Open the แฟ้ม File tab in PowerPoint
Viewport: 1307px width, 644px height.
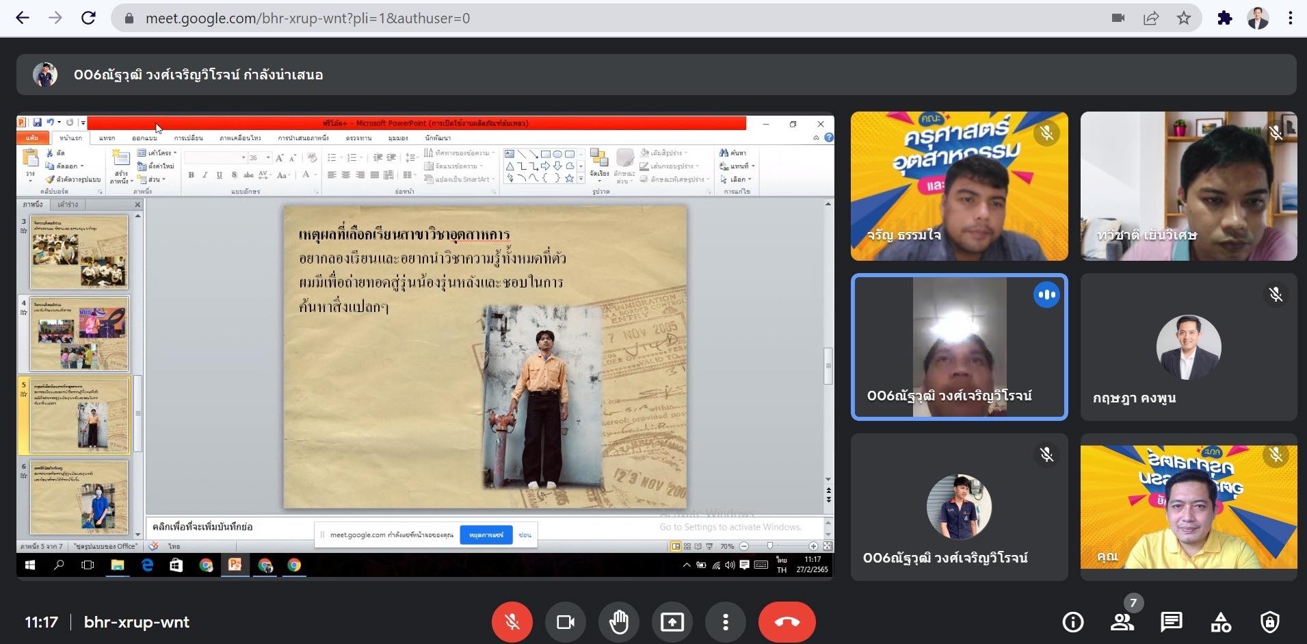pyautogui.click(x=32, y=138)
